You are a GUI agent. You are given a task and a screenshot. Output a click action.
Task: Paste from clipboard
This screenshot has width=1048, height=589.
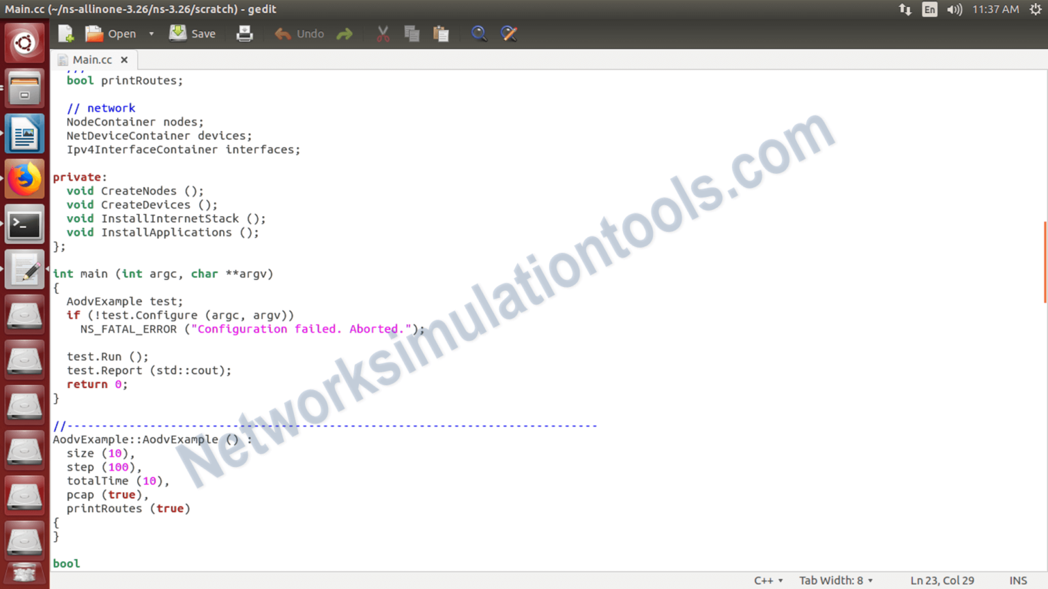coord(441,33)
